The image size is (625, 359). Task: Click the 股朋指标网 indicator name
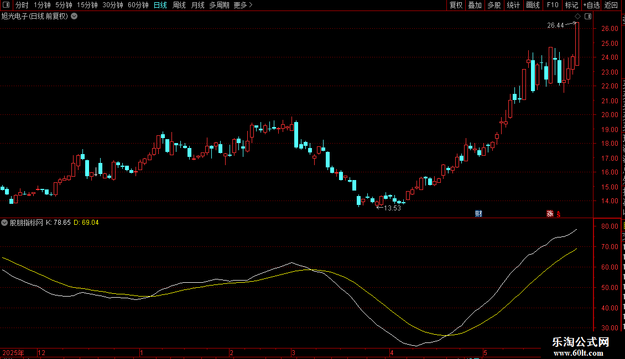tap(27, 223)
